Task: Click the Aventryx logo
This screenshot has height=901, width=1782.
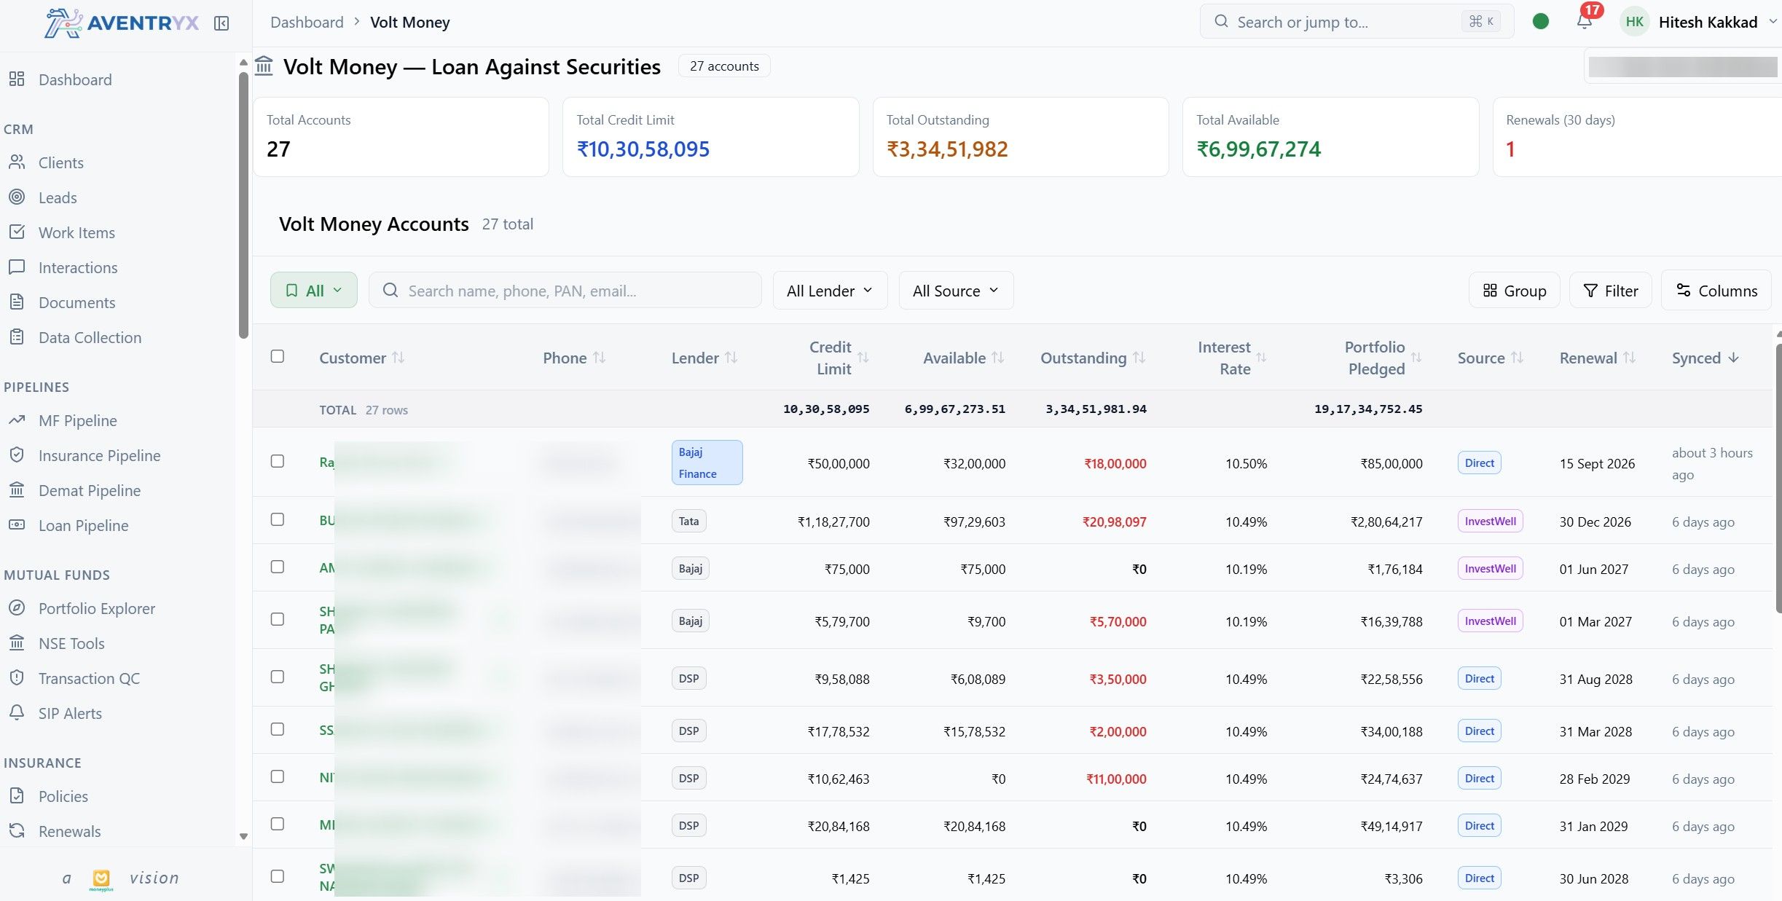Action: 121,23
